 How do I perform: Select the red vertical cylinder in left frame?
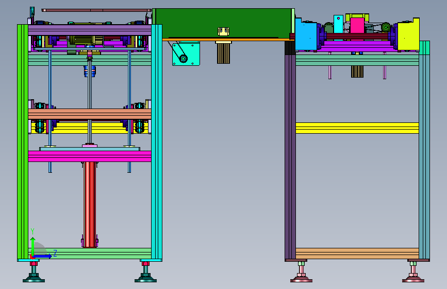90,205
